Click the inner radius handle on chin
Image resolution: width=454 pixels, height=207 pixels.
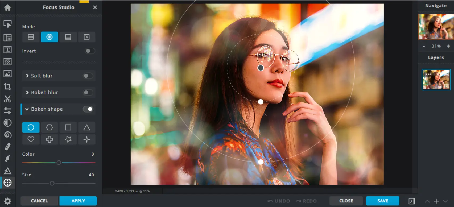pyautogui.click(x=261, y=102)
